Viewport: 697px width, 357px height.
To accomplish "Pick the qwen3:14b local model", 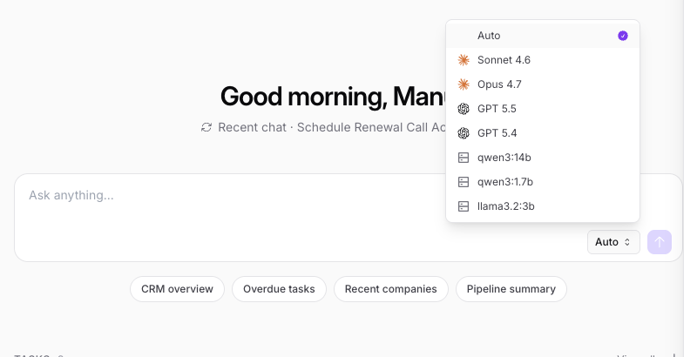I will 542,158.
